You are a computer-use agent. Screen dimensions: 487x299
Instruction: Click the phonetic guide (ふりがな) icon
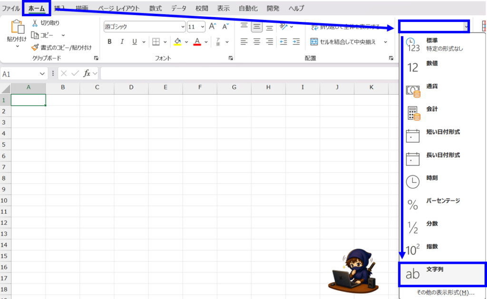[218, 41]
